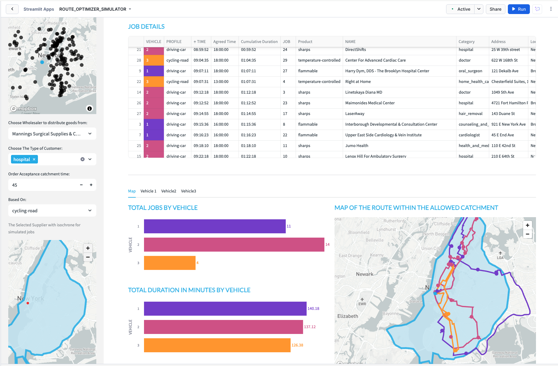Switch to the Vehicle 1 tab
558x366 pixels.
pos(148,191)
